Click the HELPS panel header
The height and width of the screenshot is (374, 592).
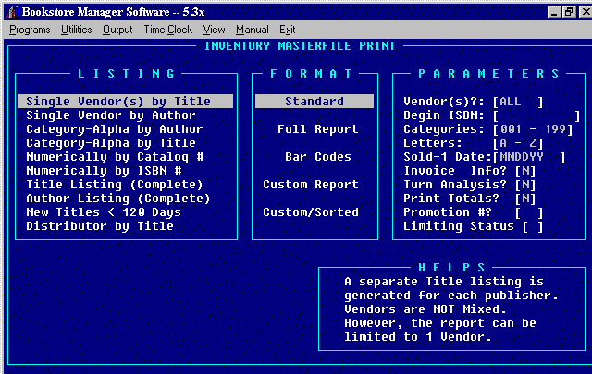click(451, 268)
